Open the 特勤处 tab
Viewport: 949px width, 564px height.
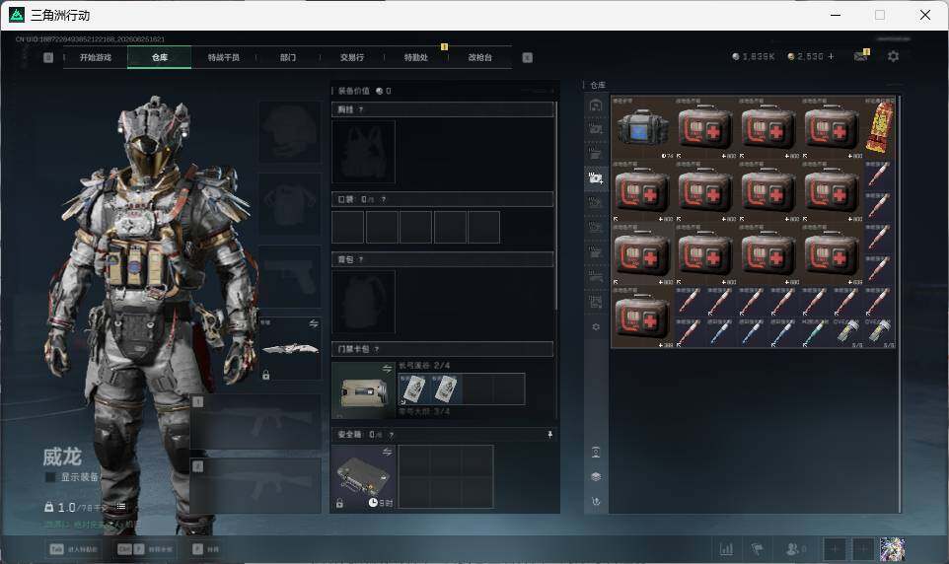pos(415,57)
